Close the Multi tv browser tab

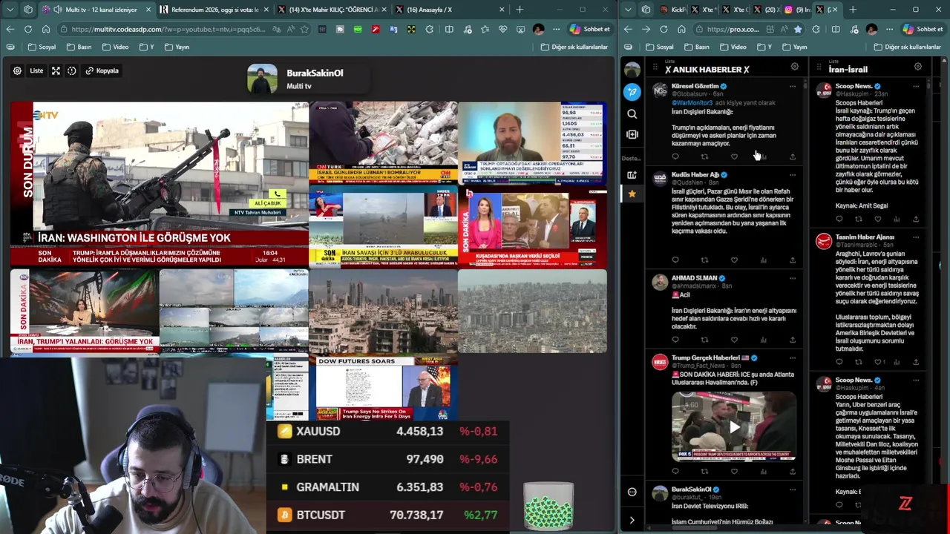tap(148, 10)
